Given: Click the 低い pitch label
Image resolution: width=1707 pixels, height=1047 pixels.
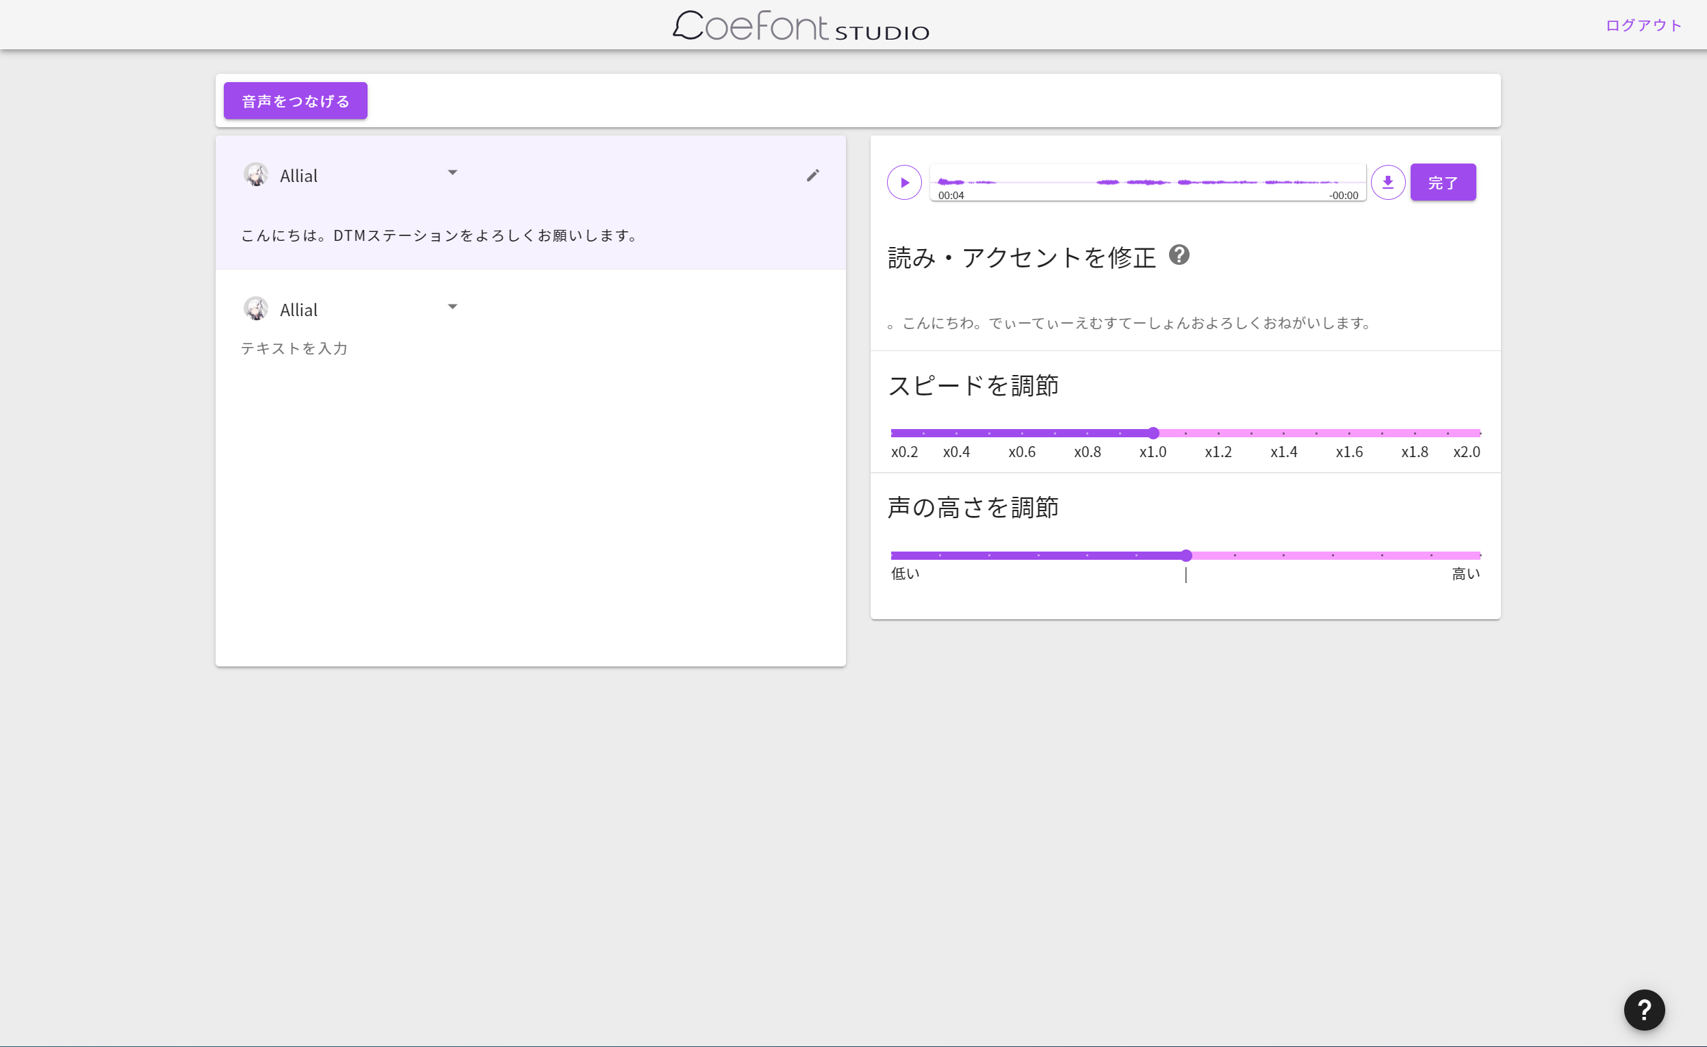Looking at the screenshot, I should [x=905, y=573].
